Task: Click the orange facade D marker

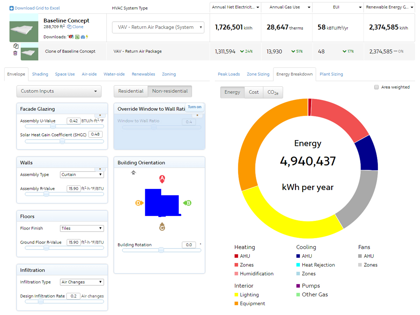Action: pyautogui.click(x=140, y=203)
